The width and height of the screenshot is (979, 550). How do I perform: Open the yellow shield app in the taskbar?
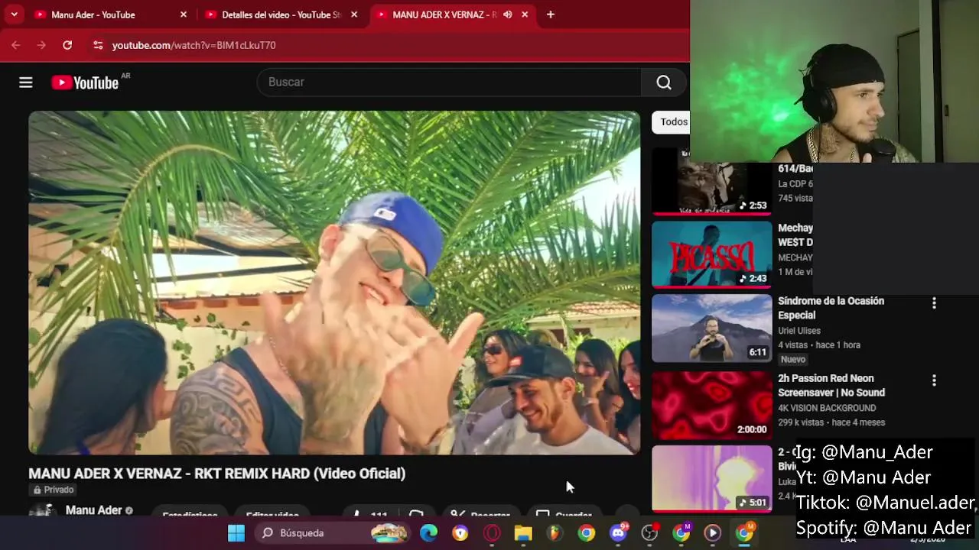(460, 533)
